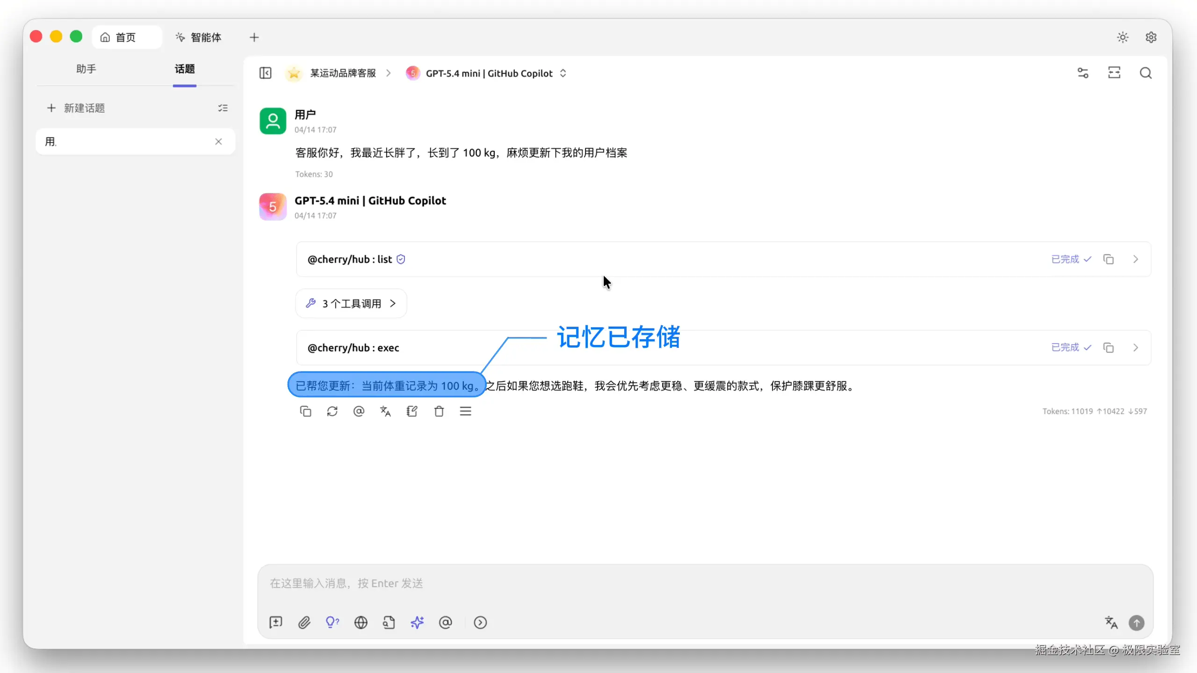Toggle the web search globe icon
The height and width of the screenshot is (673, 1197).
tap(361, 623)
